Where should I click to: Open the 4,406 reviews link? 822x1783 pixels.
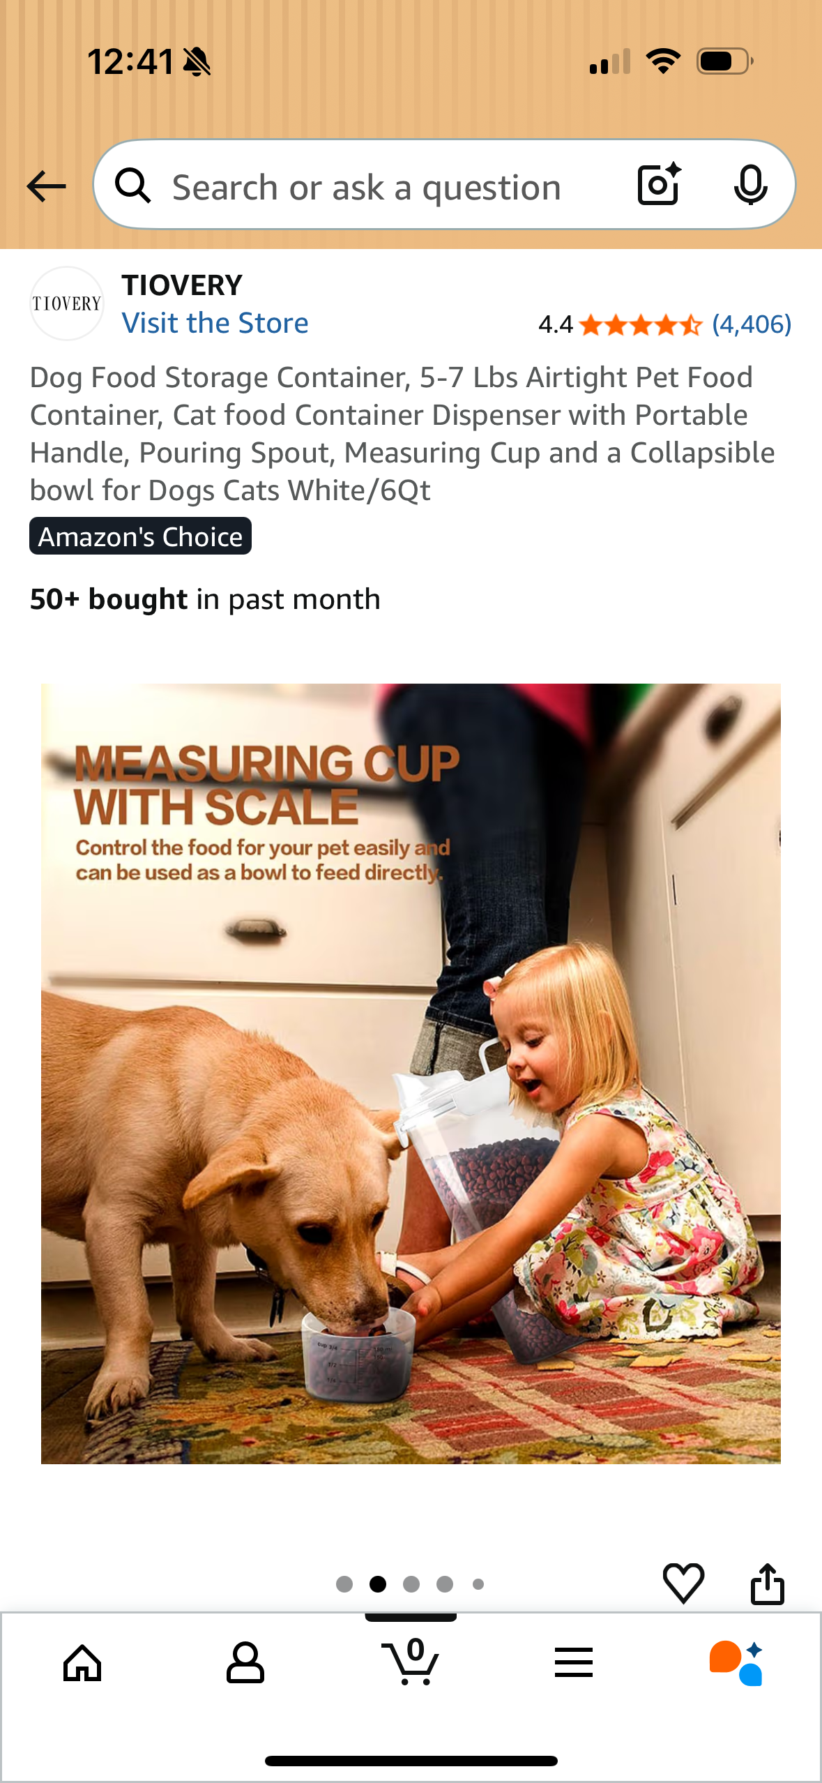(x=752, y=324)
